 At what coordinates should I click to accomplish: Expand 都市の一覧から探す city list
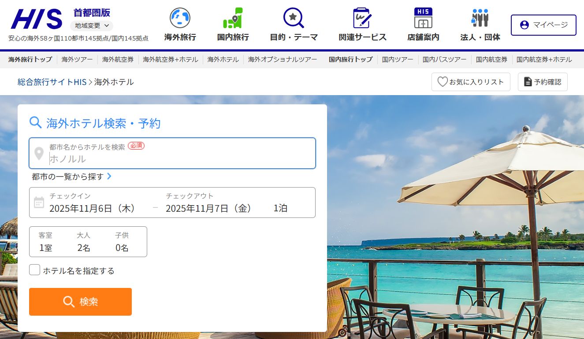coord(71,177)
